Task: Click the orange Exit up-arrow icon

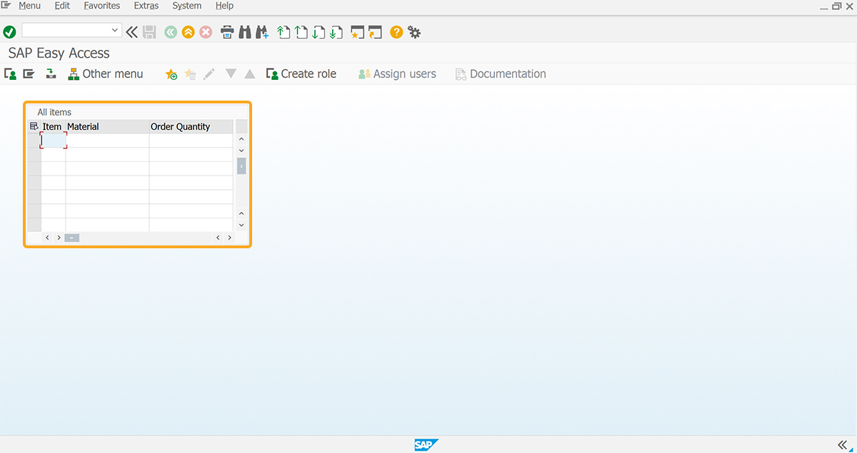Action: (188, 32)
